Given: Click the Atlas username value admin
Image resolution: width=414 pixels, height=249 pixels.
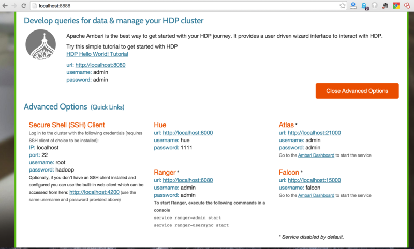Looking at the screenshot, I should [313, 140].
